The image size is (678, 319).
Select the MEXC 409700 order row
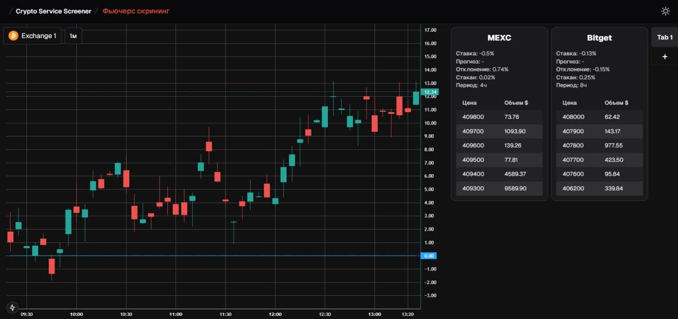(x=499, y=131)
